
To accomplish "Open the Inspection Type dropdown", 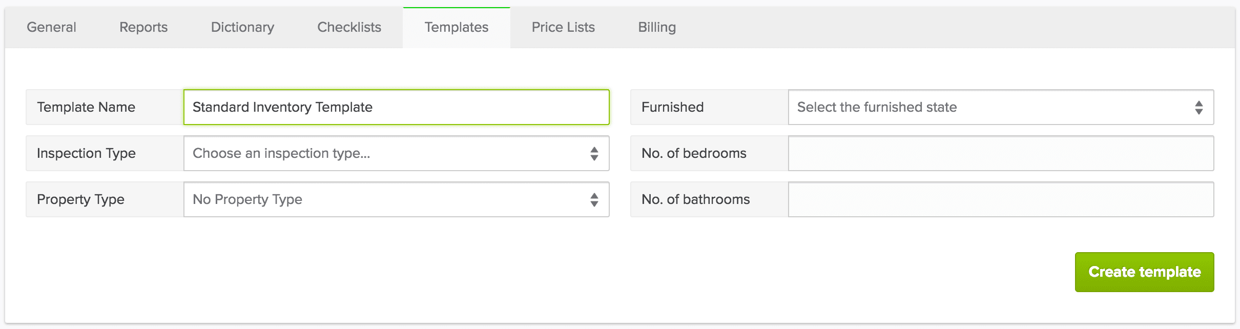I will pyautogui.click(x=395, y=153).
